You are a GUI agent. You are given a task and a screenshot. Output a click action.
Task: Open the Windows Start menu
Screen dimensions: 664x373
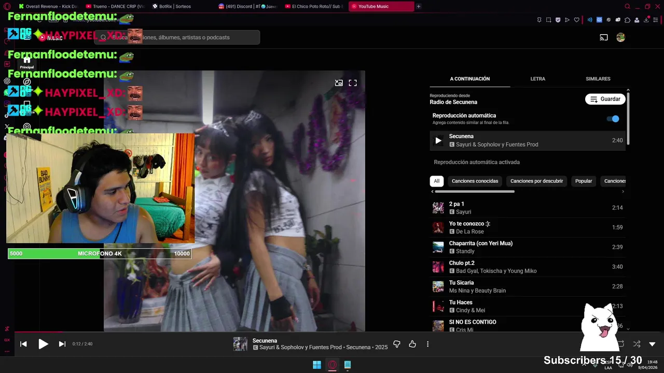click(x=317, y=365)
